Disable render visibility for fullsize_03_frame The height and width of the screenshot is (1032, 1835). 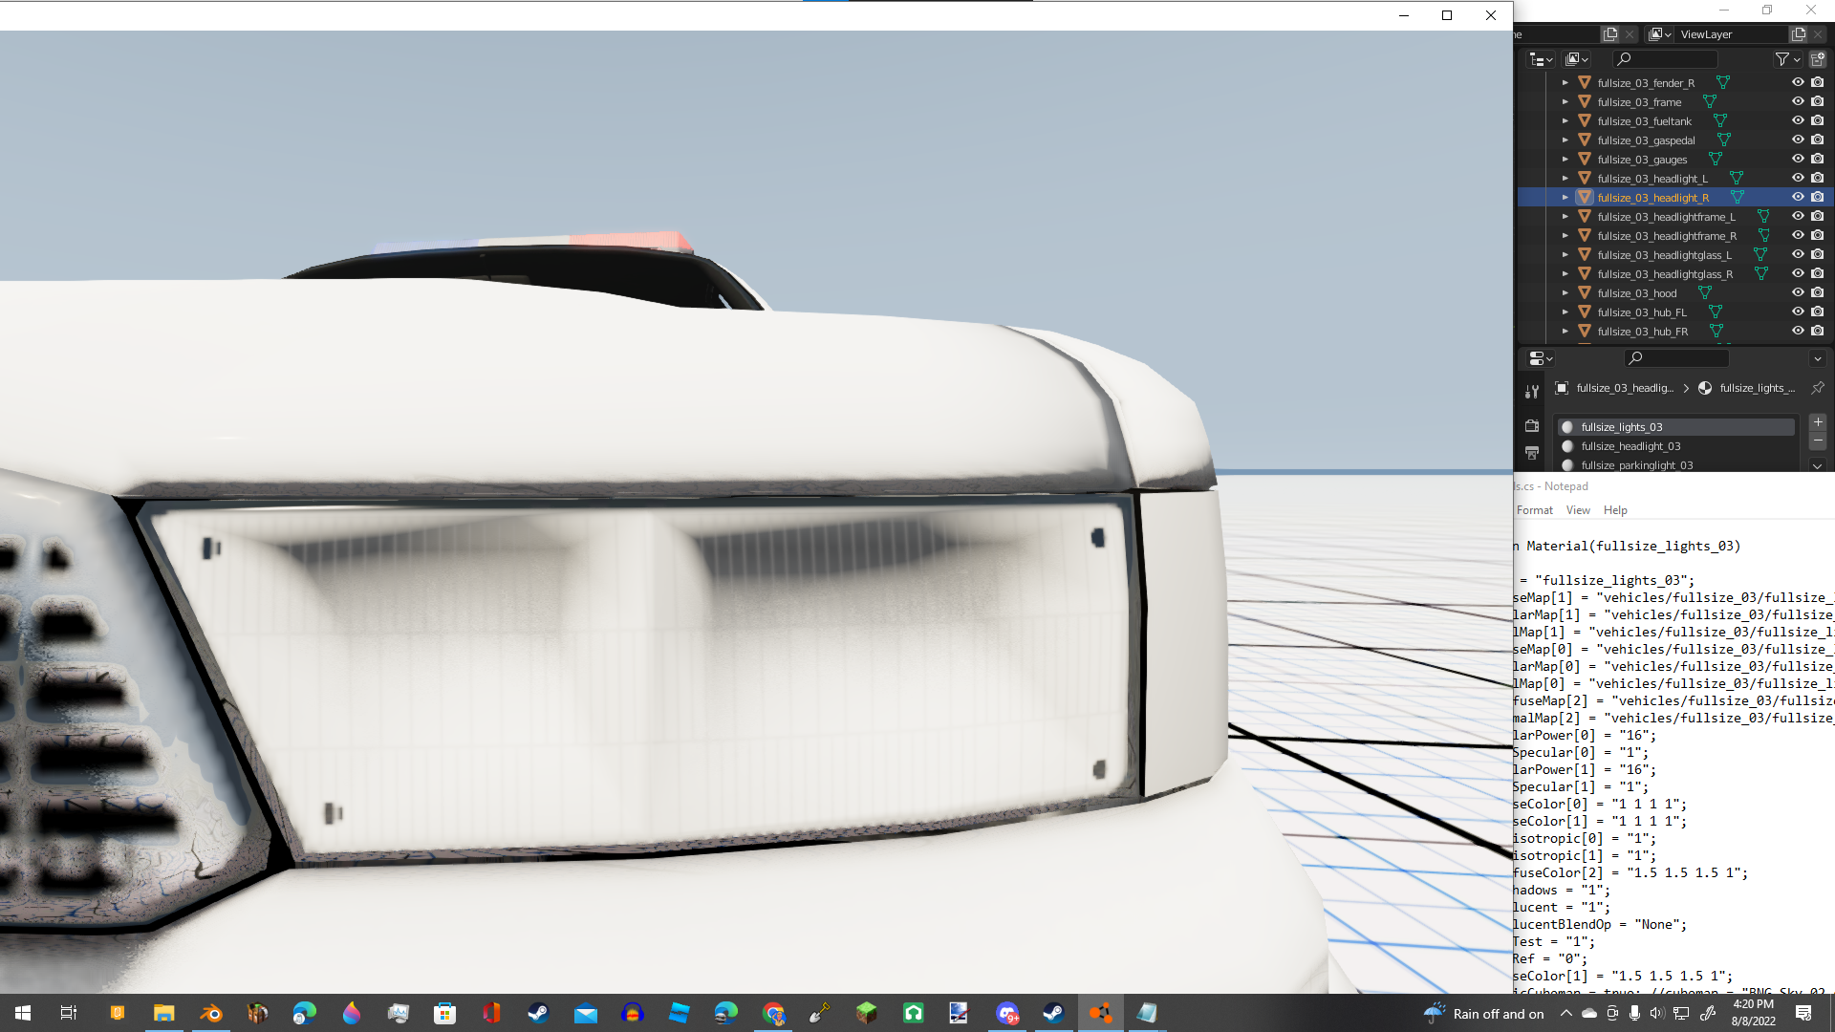1817,102
